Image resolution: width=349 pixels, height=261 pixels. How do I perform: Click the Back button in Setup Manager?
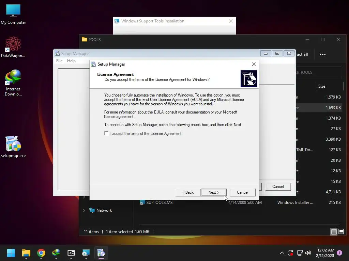coord(188,192)
